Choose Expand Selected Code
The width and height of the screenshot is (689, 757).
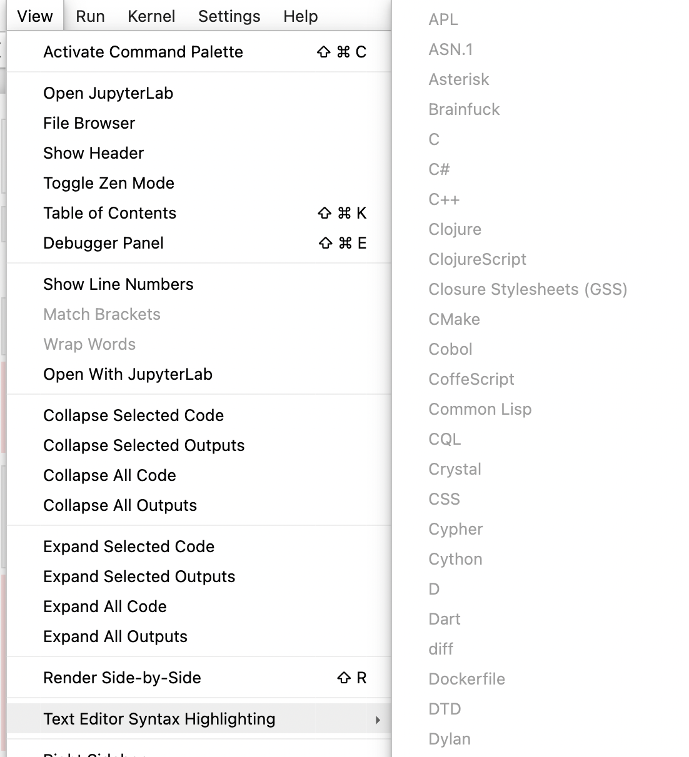pos(199,547)
